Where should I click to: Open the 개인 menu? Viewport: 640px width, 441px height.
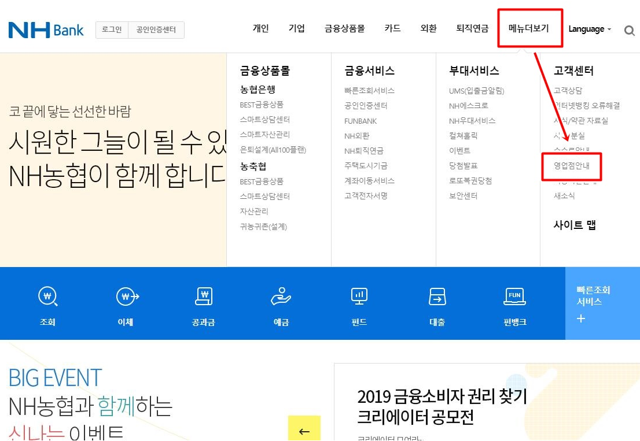click(x=260, y=28)
